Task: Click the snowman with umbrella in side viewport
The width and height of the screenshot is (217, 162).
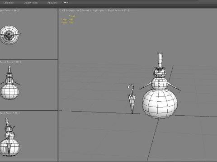Action: 9,137
